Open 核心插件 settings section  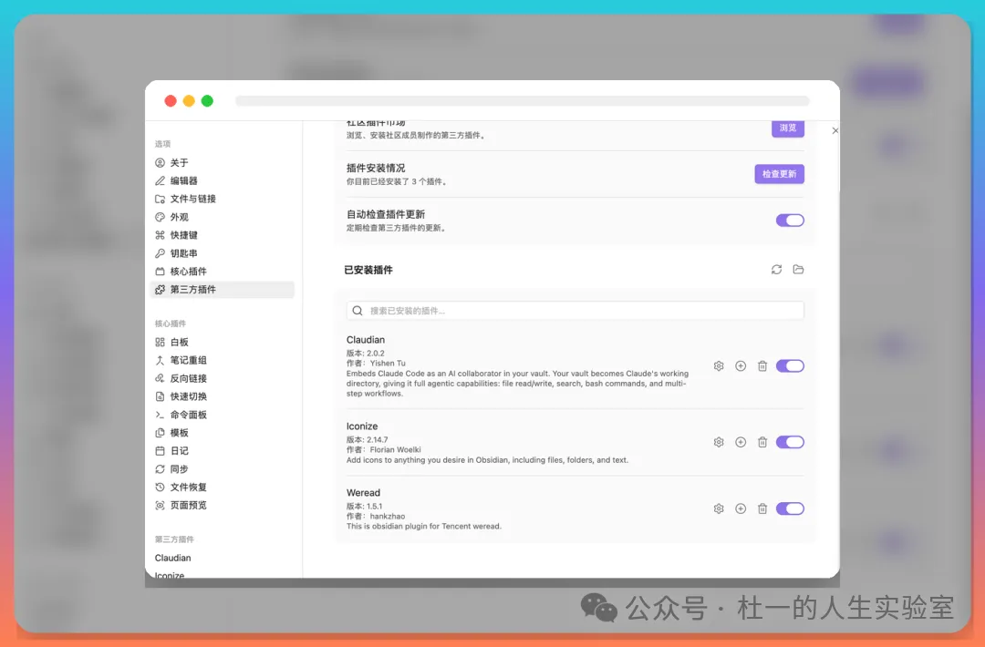[223, 272]
